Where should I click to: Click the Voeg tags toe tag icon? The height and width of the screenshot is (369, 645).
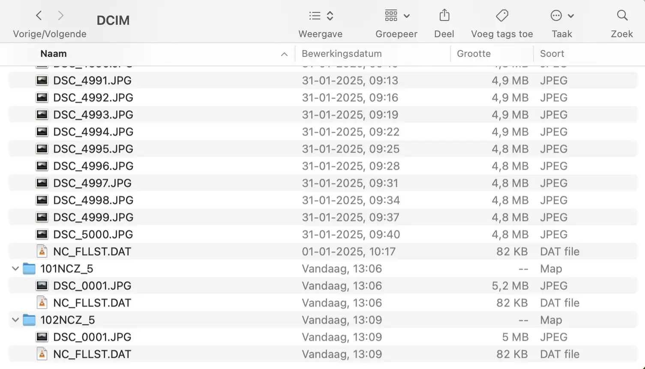click(x=502, y=16)
